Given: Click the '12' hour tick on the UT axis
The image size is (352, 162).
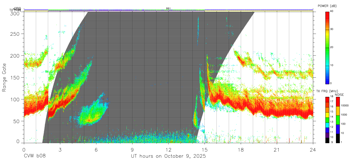Looking at the screenshot, I should pyautogui.click(x=169, y=149).
